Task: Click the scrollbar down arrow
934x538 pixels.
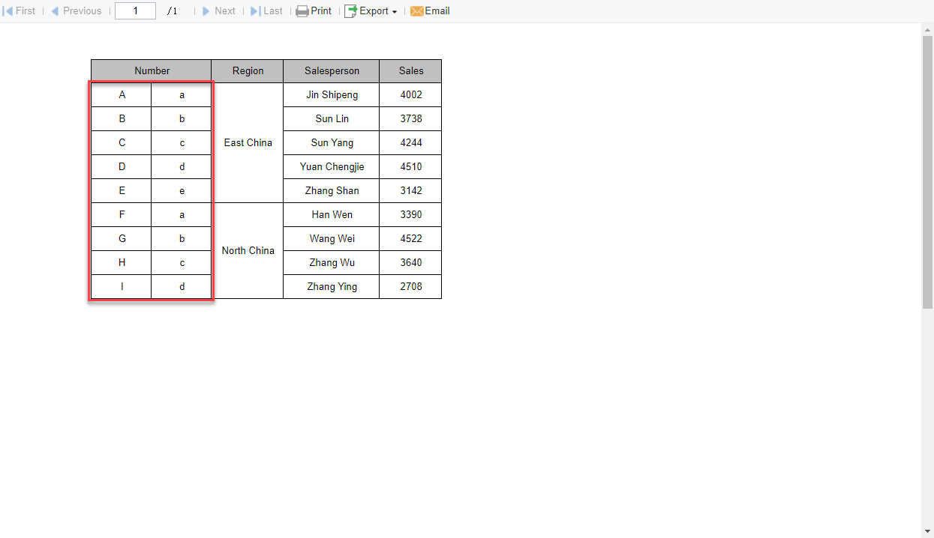Action: click(x=927, y=532)
